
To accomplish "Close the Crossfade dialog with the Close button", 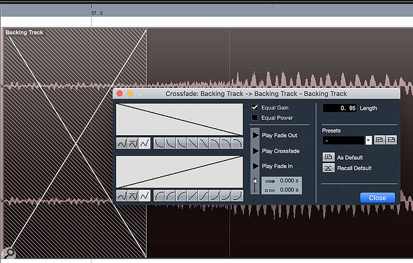I will [378, 198].
